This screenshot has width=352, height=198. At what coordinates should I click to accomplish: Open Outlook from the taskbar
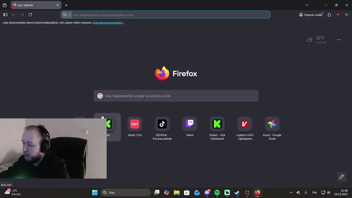(197, 193)
